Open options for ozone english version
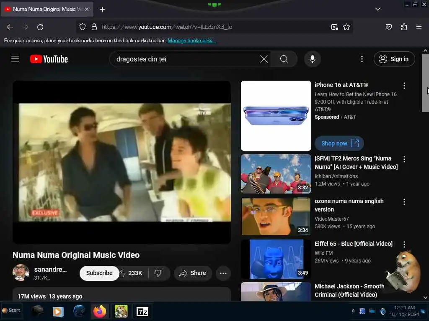The width and height of the screenshot is (429, 321). point(404,202)
